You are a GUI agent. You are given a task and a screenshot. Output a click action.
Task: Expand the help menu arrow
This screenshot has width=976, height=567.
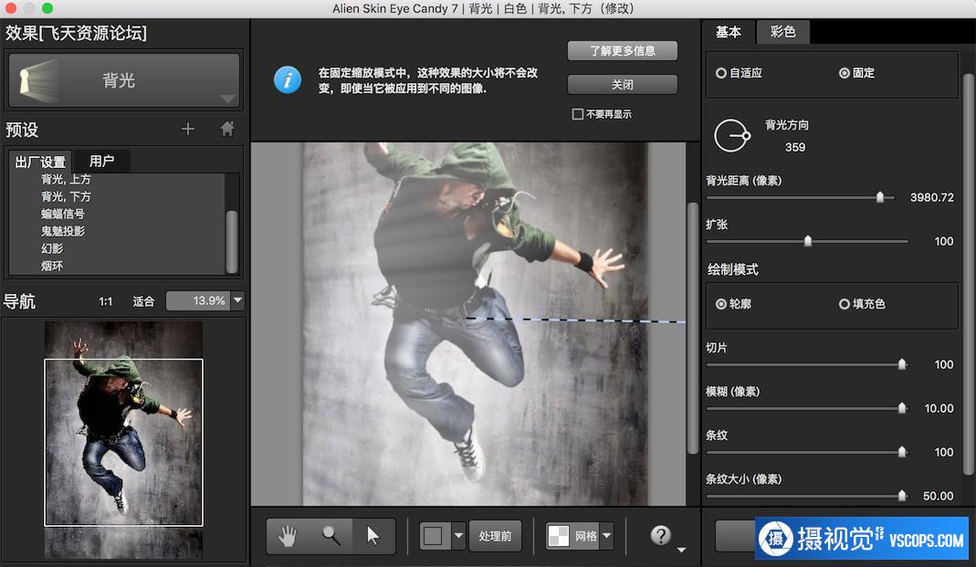click(681, 550)
